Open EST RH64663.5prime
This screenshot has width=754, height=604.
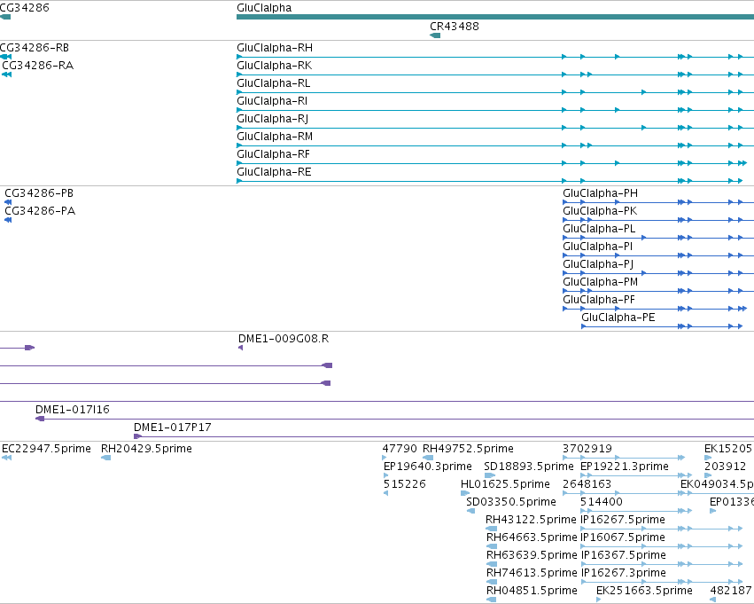pyautogui.click(x=532, y=537)
